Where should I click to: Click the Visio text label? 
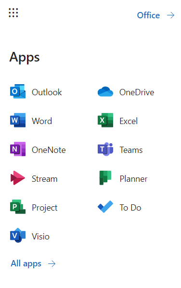(40, 236)
